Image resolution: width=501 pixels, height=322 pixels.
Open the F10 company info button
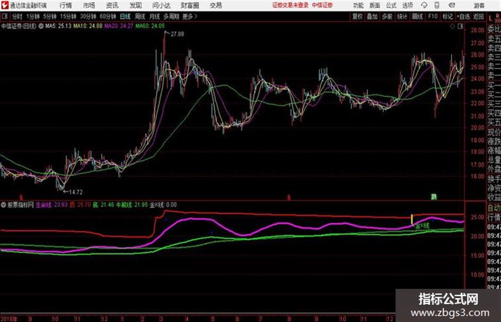(433, 16)
